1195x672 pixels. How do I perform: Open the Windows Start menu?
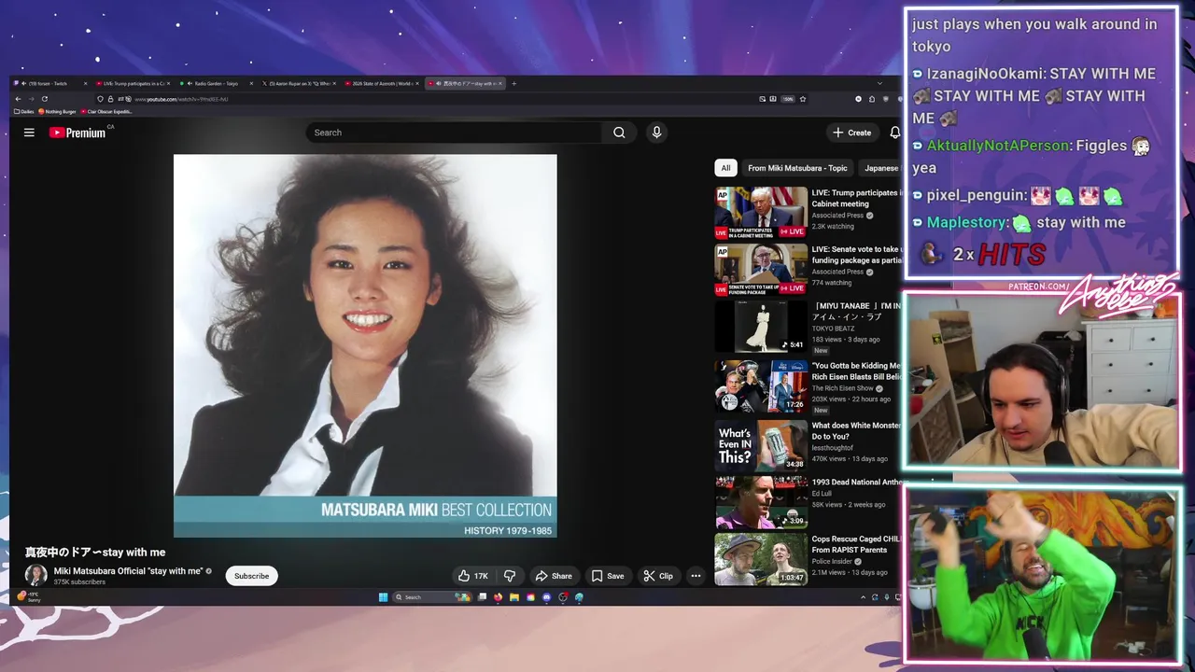pos(383,597)
